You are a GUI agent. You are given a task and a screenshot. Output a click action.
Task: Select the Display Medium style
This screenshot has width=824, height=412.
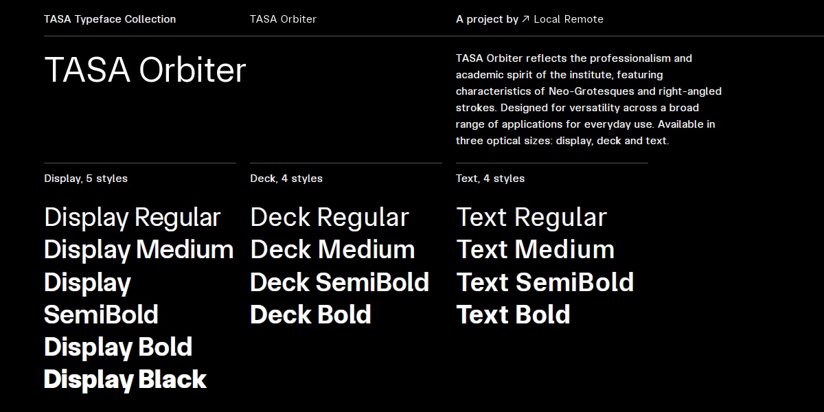point(139,250)
